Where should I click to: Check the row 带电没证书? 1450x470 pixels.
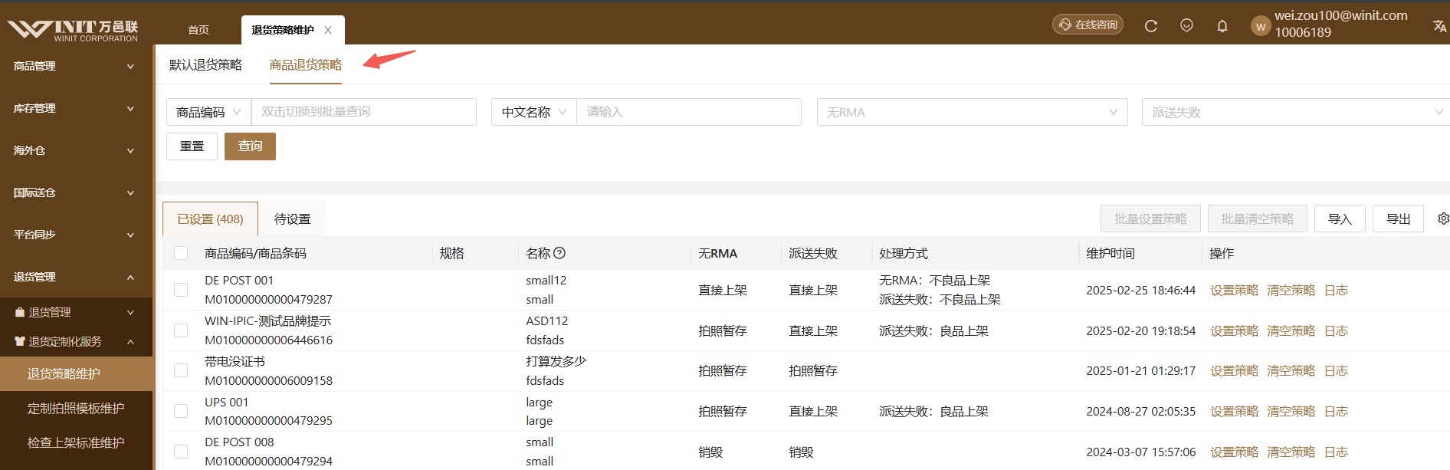(181, 370)
